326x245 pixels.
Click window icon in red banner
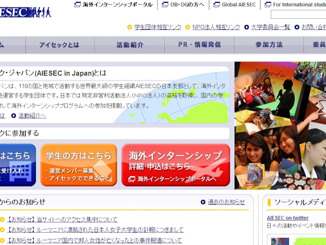132,179
